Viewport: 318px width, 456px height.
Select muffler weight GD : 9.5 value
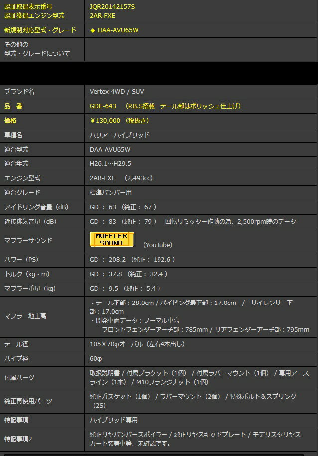(104, 288)
